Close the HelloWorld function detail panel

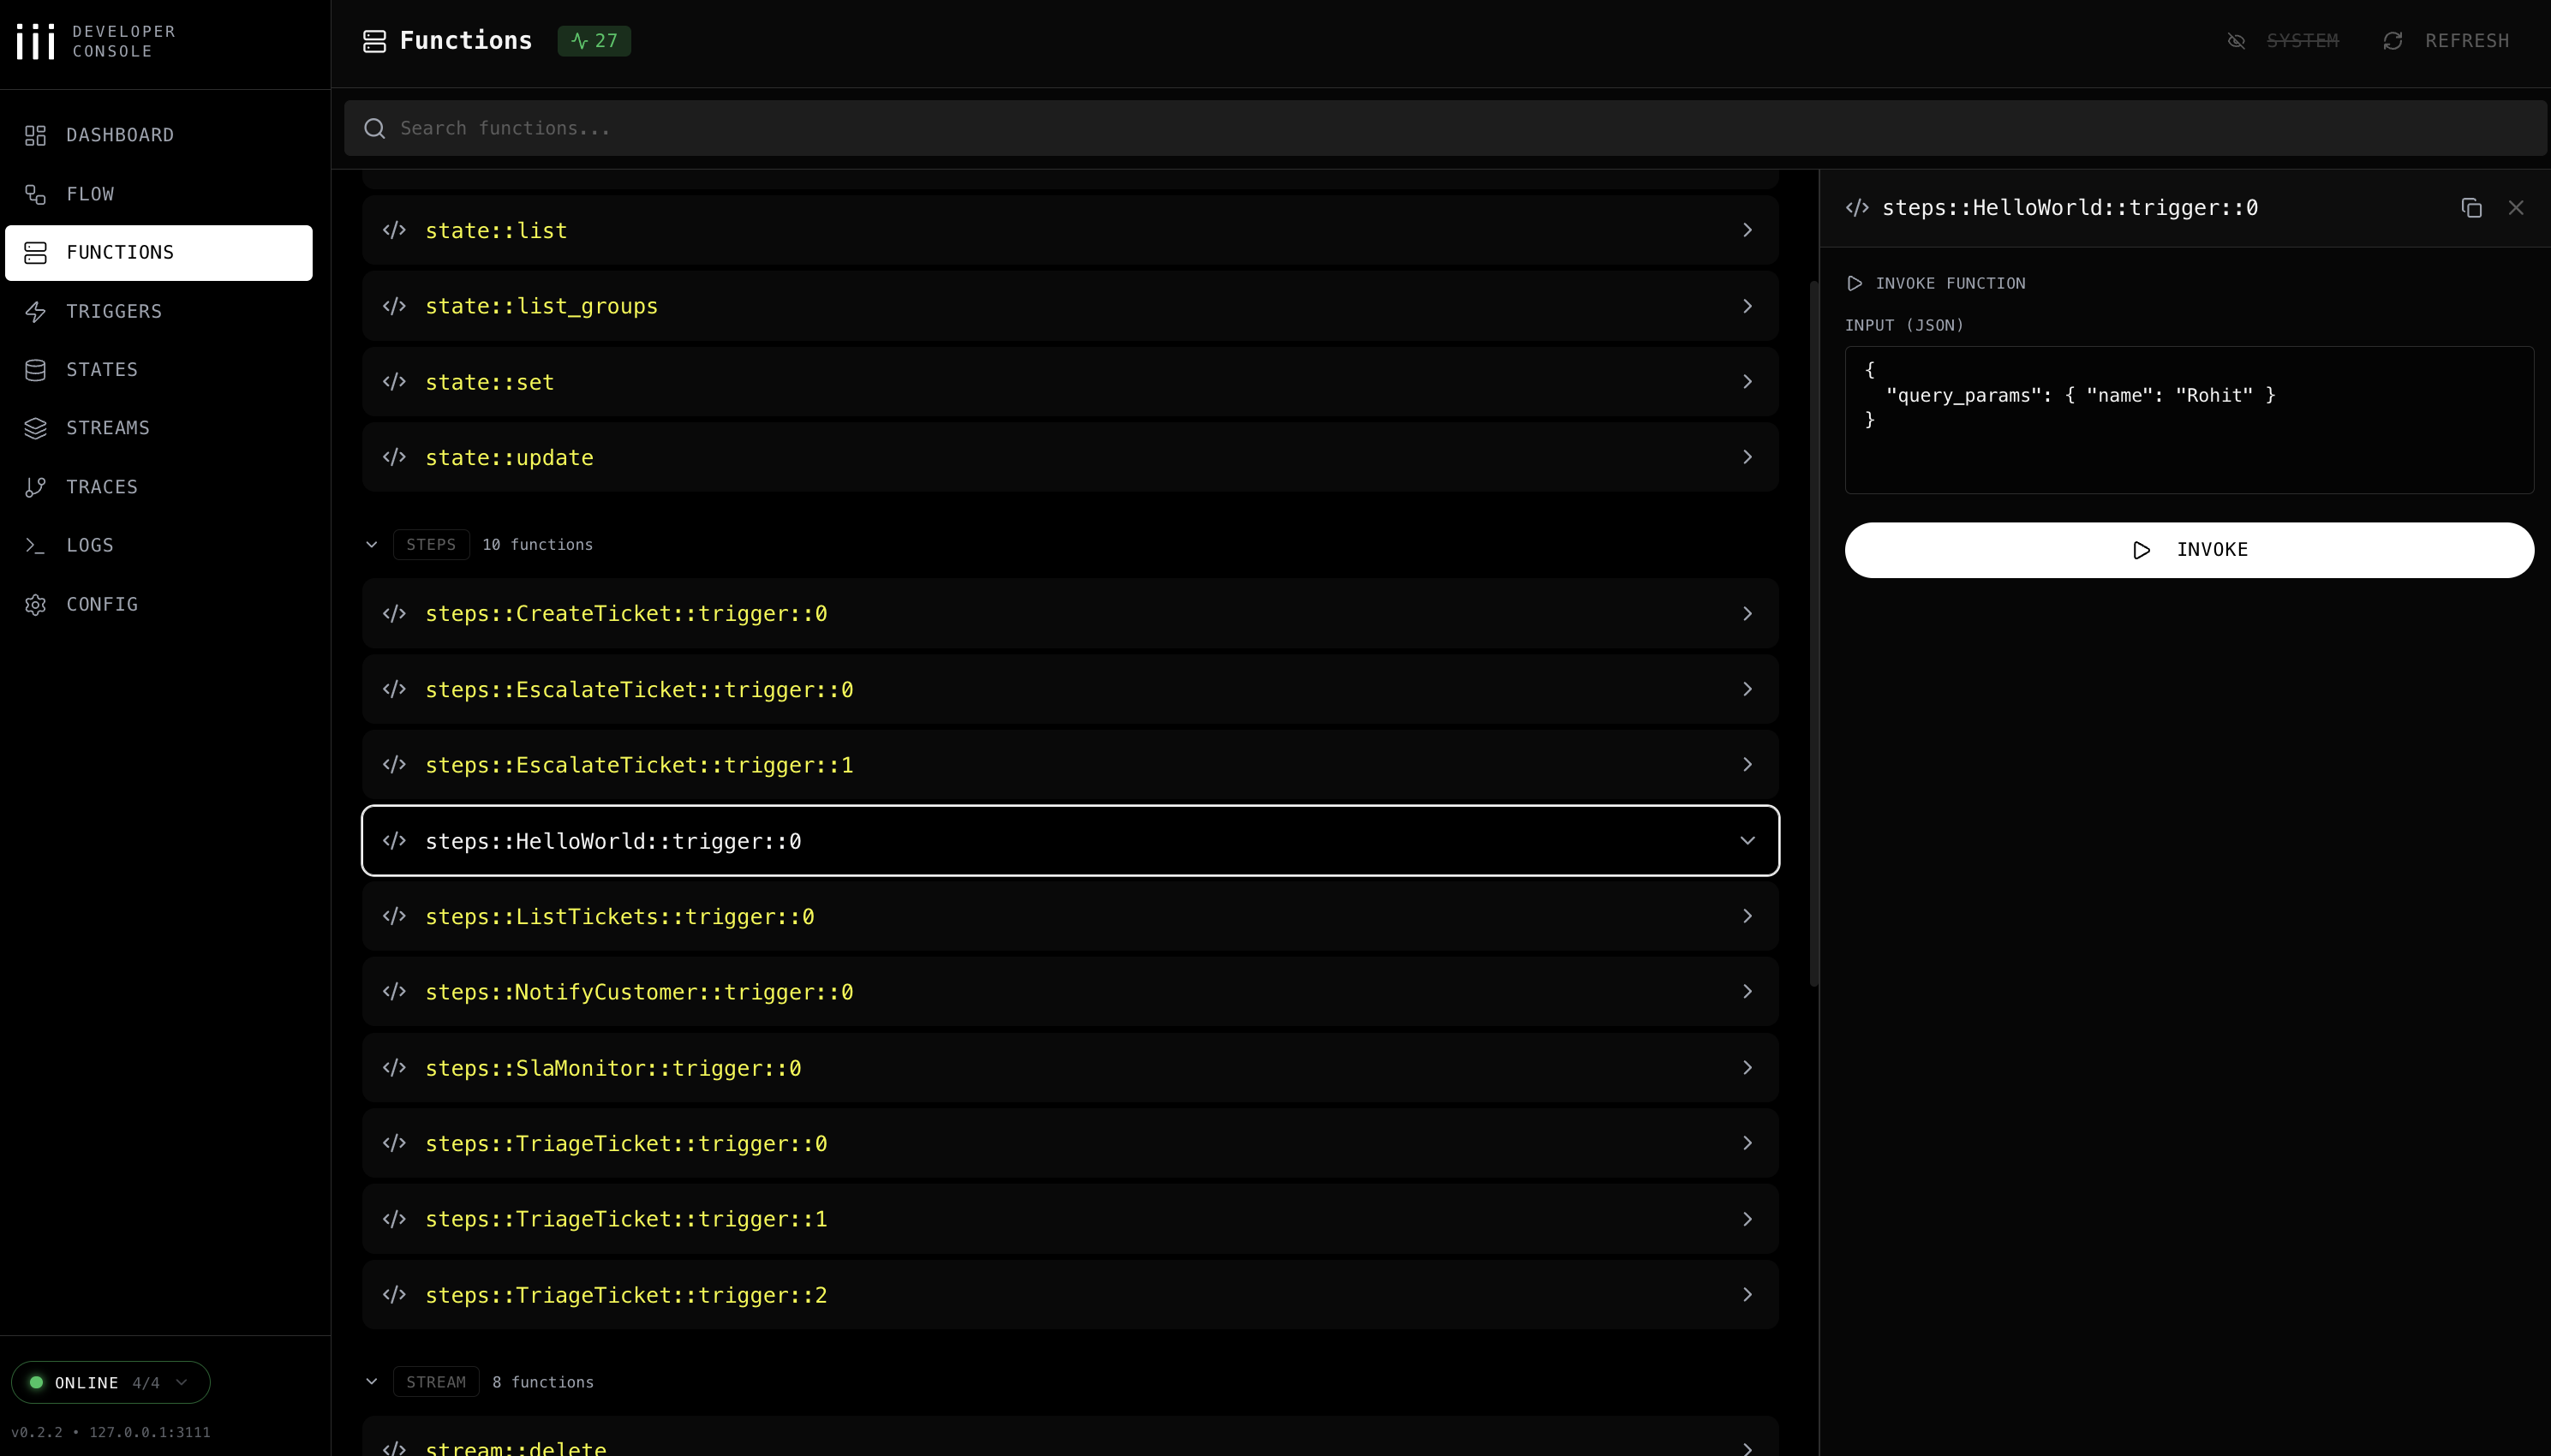click(2516, 208)
